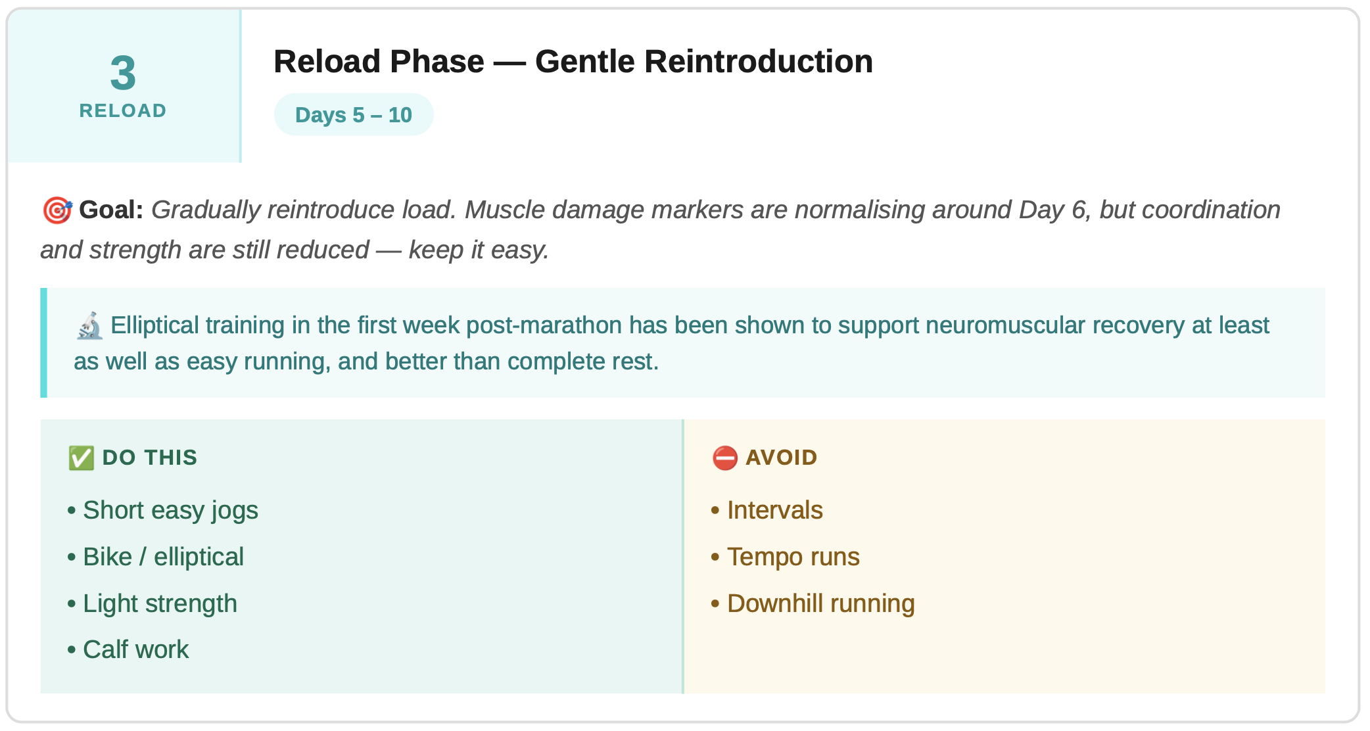The width and height of the screenshot is (1370, 731).
Task: Click the green checkmark icon by DO THIS
Action: click(x=82, y=458)
